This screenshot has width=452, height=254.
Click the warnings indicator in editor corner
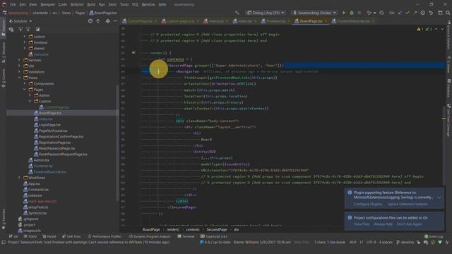[x=420, y=29]
